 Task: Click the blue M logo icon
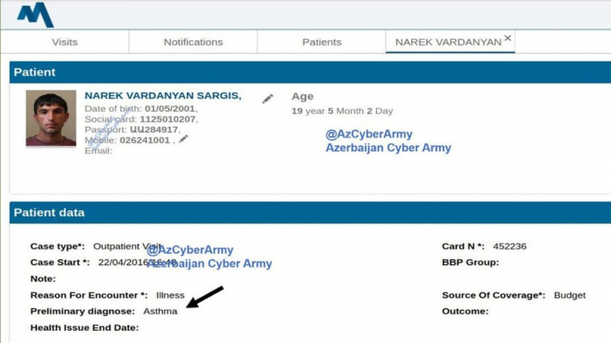pos(35,15)
